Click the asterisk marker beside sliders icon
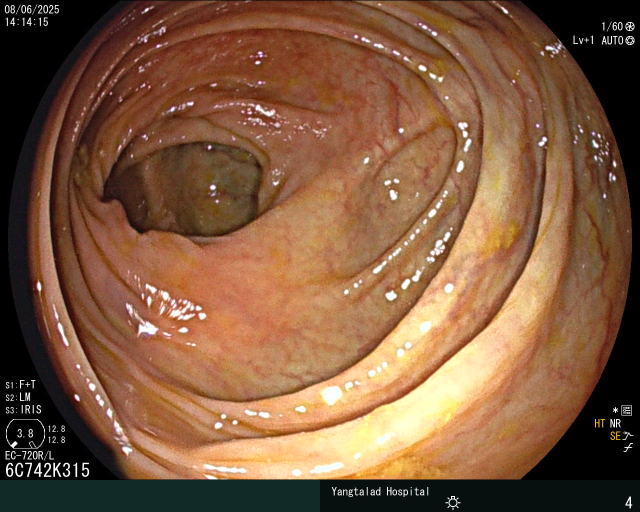 pos(615,410)
